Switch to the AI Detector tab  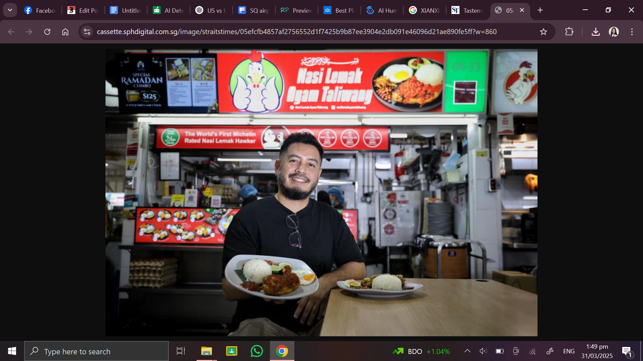coord(168,10)
